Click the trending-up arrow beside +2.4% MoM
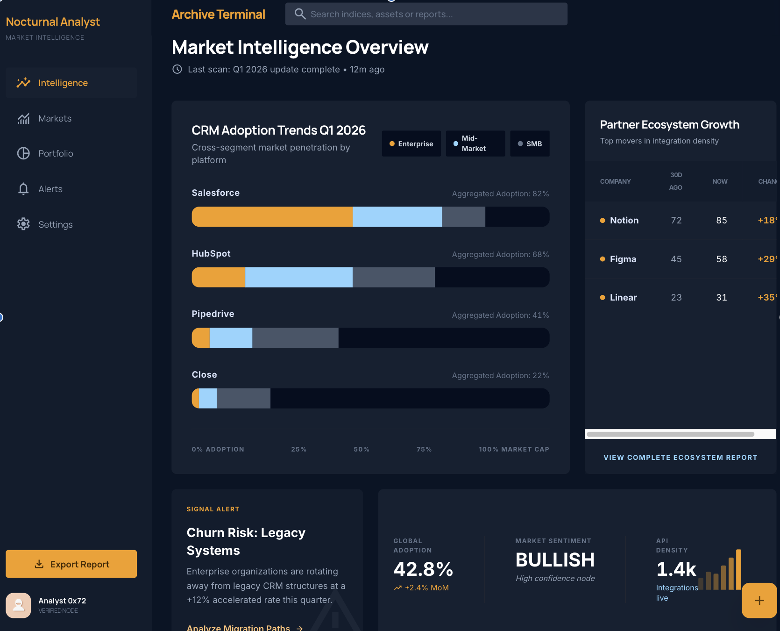 (x=397, y=588)
